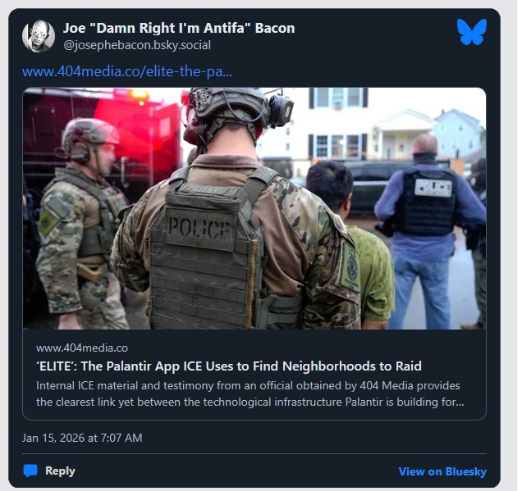Follow the www.404media.co/elite-the-pa... post link
Screen dimensions: 522x491
pos(127,72)
